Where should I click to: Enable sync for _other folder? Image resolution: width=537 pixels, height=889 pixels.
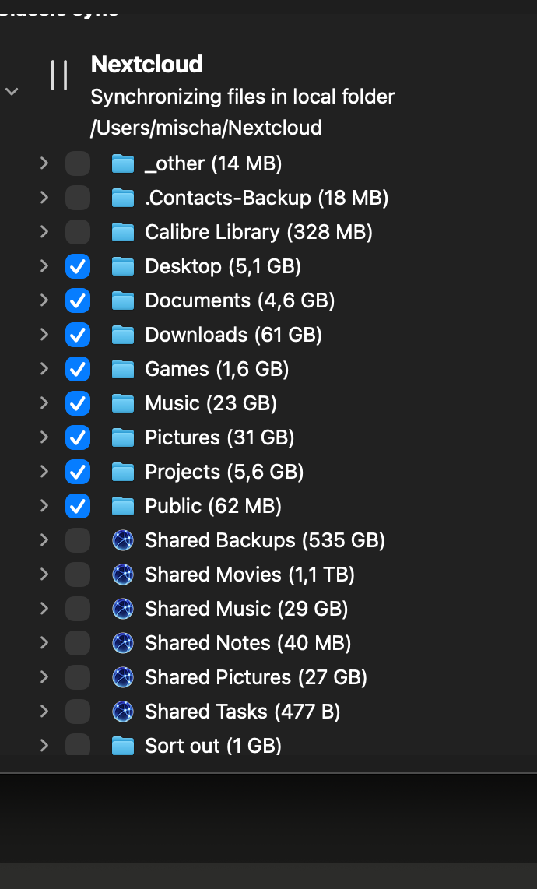pyautogui.click(x=78, y=163)
